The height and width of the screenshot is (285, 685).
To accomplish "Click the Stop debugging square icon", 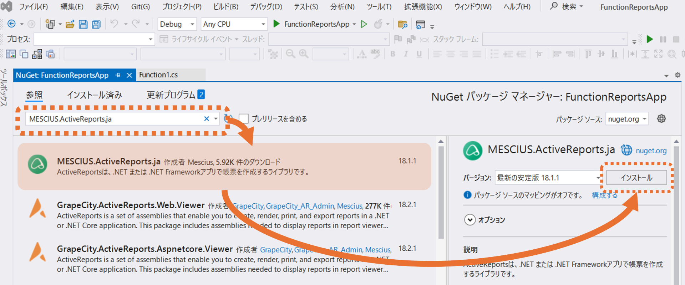I will (676, 39).
